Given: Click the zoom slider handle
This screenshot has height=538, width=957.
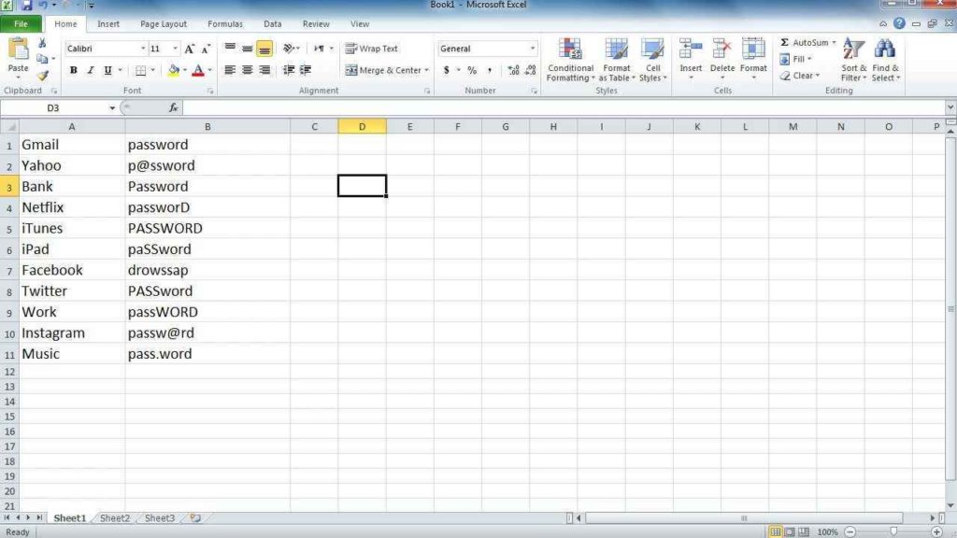Looking at the screenshot, I should click(893, 531).
